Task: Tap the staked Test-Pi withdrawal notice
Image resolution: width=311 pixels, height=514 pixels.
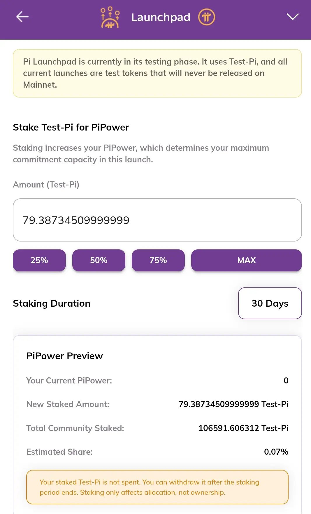Action: pos(157,487)
